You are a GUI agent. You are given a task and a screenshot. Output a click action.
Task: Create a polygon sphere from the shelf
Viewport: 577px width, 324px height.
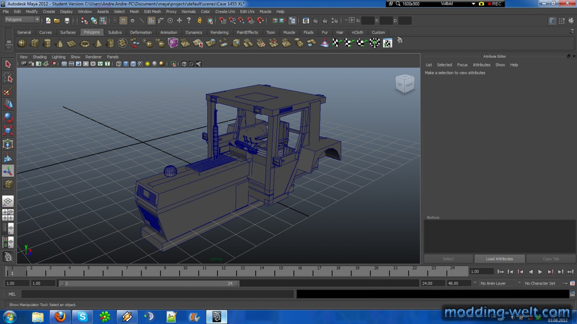[x=22, y=43]
